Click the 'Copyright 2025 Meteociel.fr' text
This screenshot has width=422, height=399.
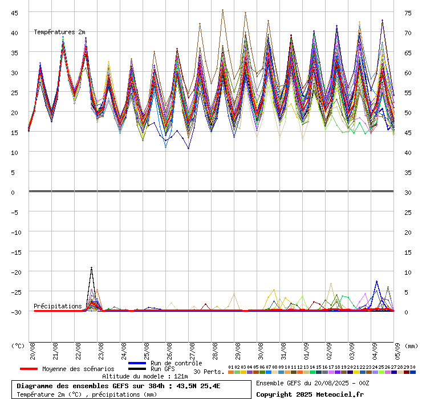point(310,394)
